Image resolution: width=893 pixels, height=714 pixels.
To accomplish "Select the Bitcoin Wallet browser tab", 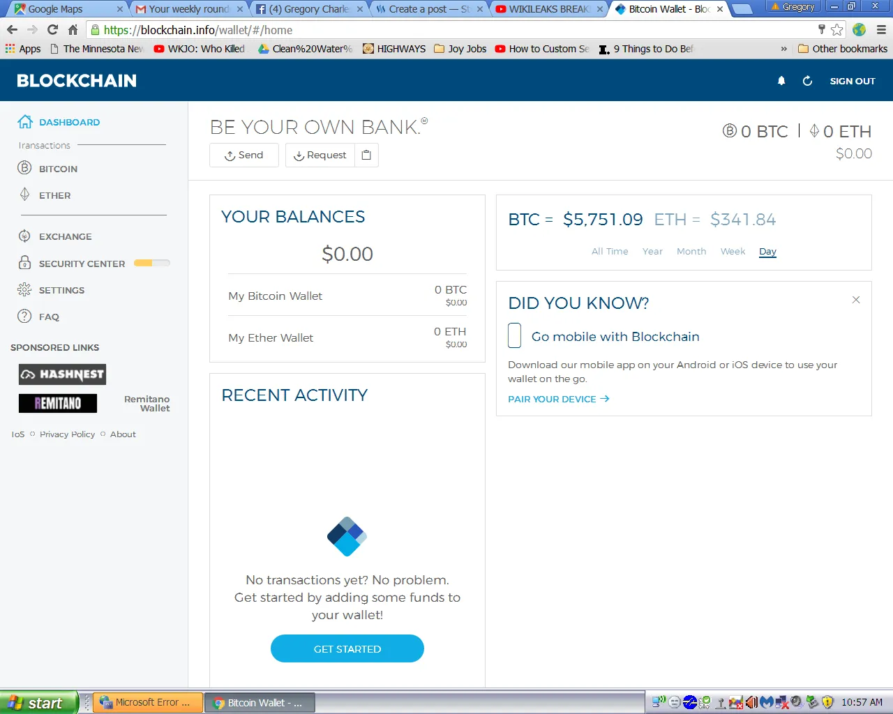I will [x=668, y=9].
